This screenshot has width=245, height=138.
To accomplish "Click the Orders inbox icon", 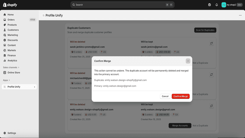I will coord(5,20).
